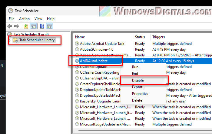Click 'At 12:00 AM every 15 days' trigger
This screenshot has height=134, width=212.
[173, 61]
